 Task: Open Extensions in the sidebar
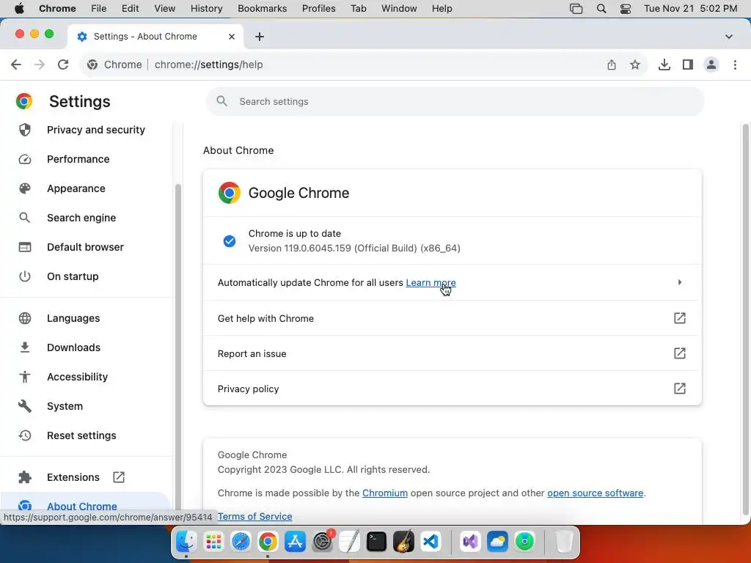(x=72, y=477)
